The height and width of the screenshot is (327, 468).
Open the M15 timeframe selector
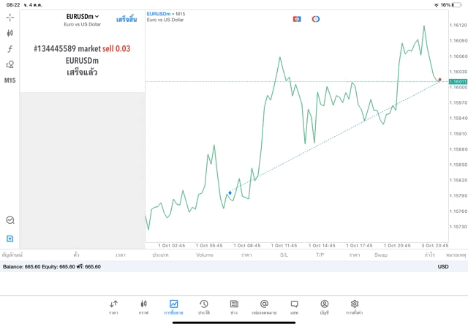[x=10, y=80]
